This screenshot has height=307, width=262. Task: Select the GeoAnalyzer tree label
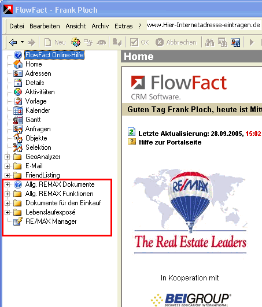tap(43, 157)
